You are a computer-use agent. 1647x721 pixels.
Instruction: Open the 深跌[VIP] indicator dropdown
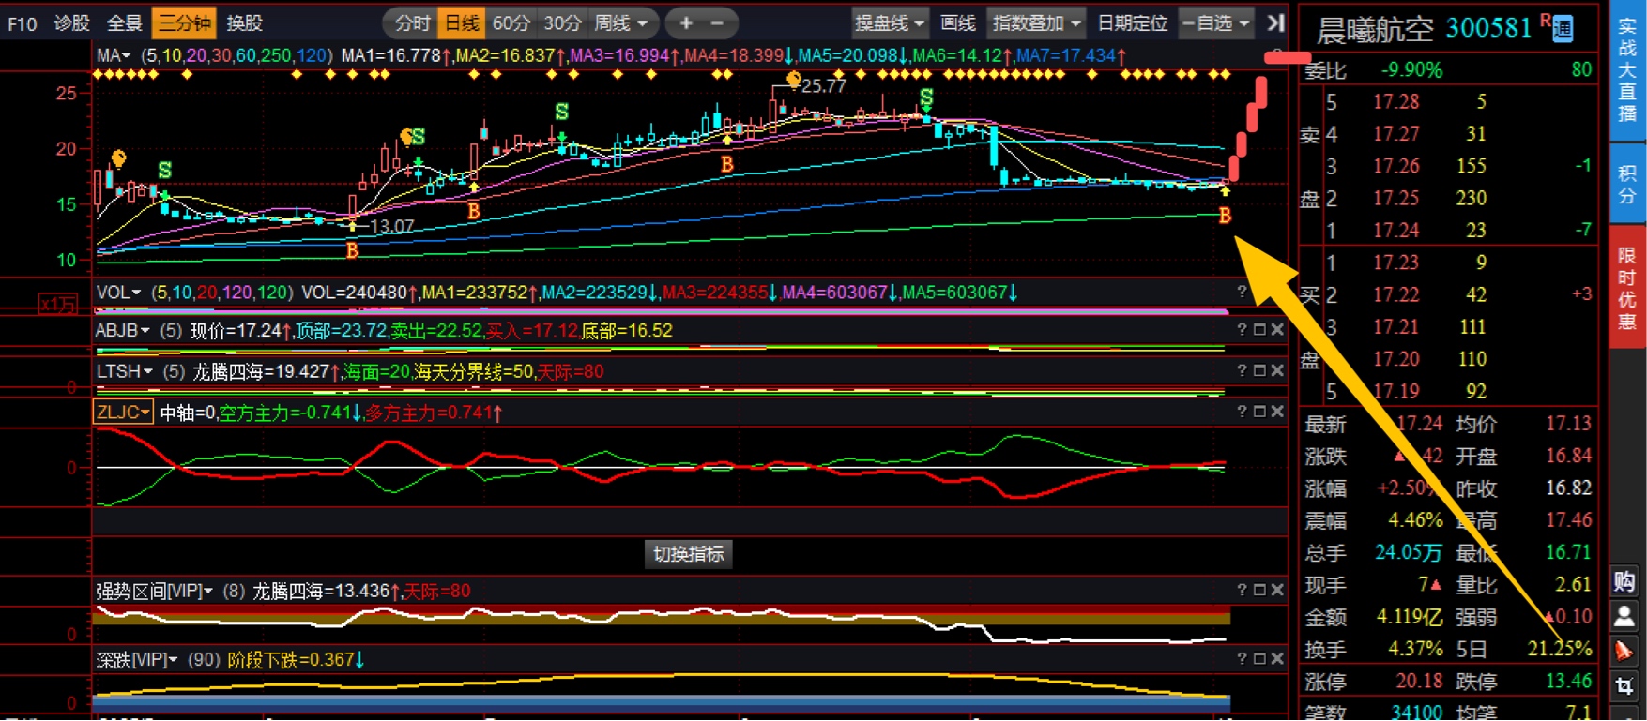click(x=137, y=660)
